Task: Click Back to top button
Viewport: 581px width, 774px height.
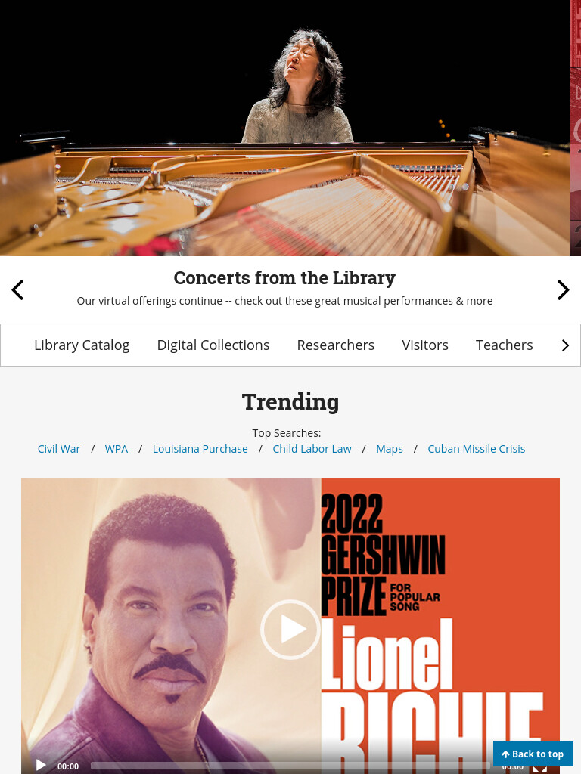Action: 533,754
